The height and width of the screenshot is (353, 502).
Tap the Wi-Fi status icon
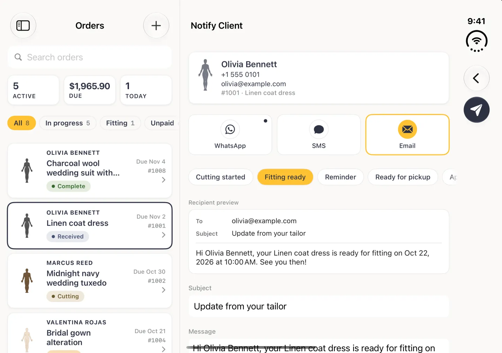coord(476,41)
